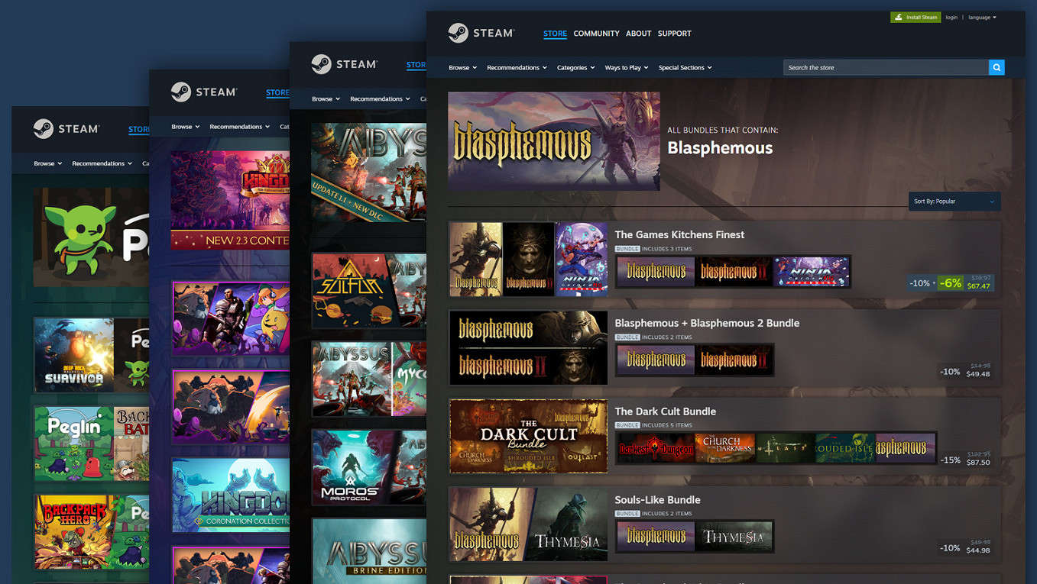The image size is (1037, 584).
Task: Click the search magnifier icon
Action: pyautogui.click(x=996, y=67)
